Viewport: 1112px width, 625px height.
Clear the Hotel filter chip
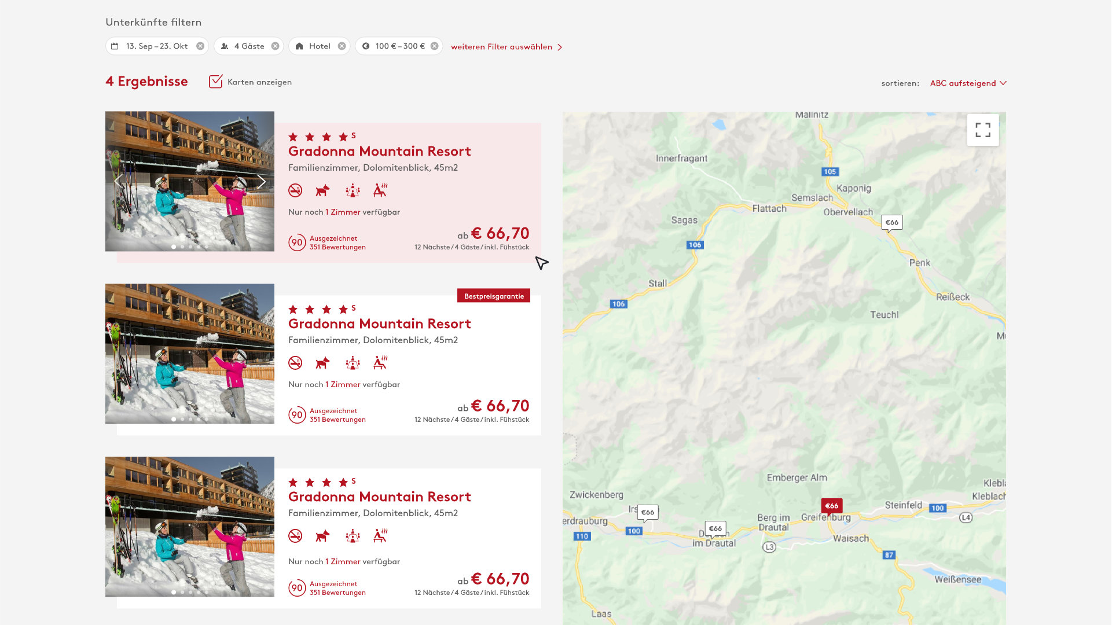pyautogui.click(x=342, y=46)
